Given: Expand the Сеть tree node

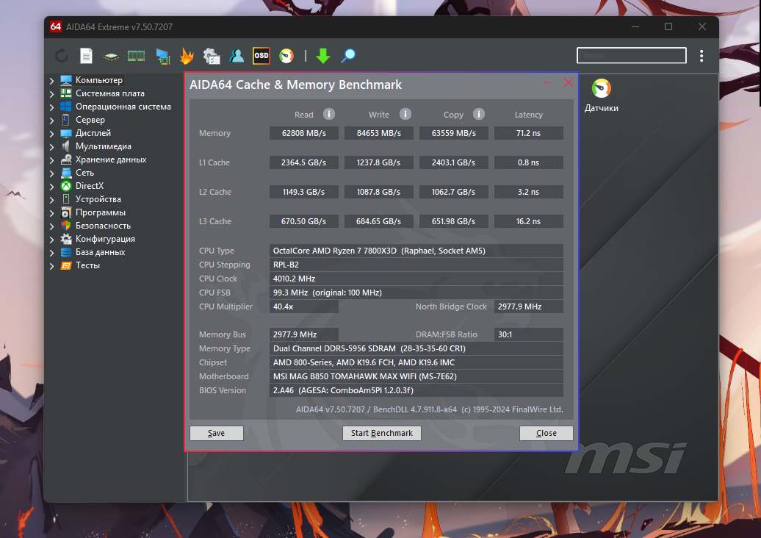Looking at the screenshot, I should (52, 173).
